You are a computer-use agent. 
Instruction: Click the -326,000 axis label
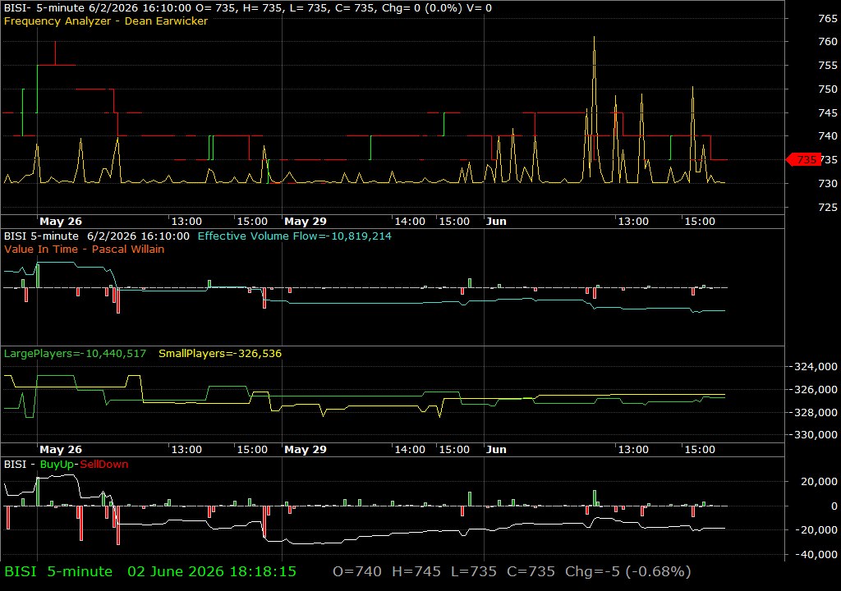(x=816, y=389)
